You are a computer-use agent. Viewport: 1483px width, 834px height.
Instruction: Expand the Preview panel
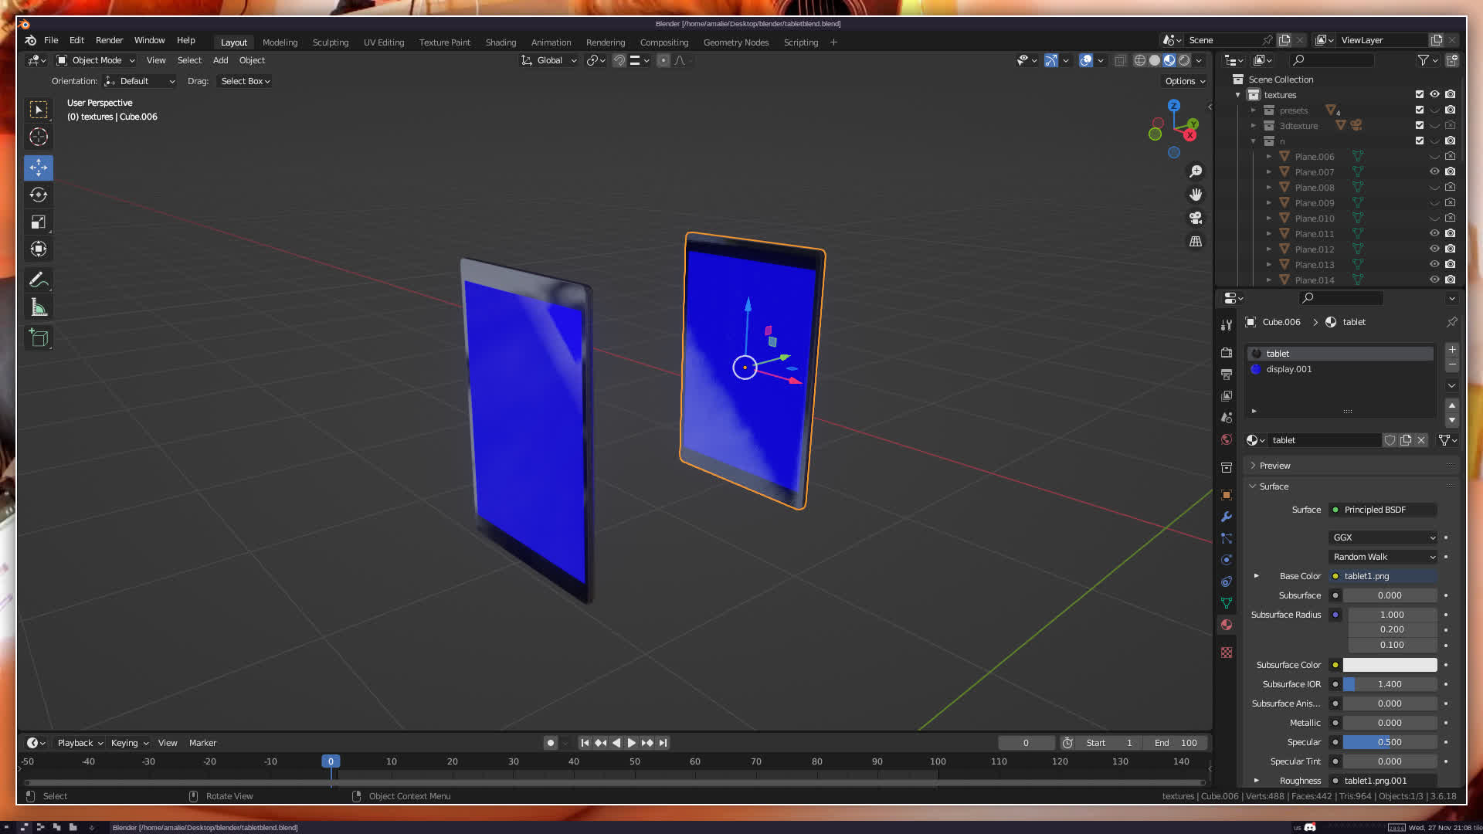(x=1274, y=466)
